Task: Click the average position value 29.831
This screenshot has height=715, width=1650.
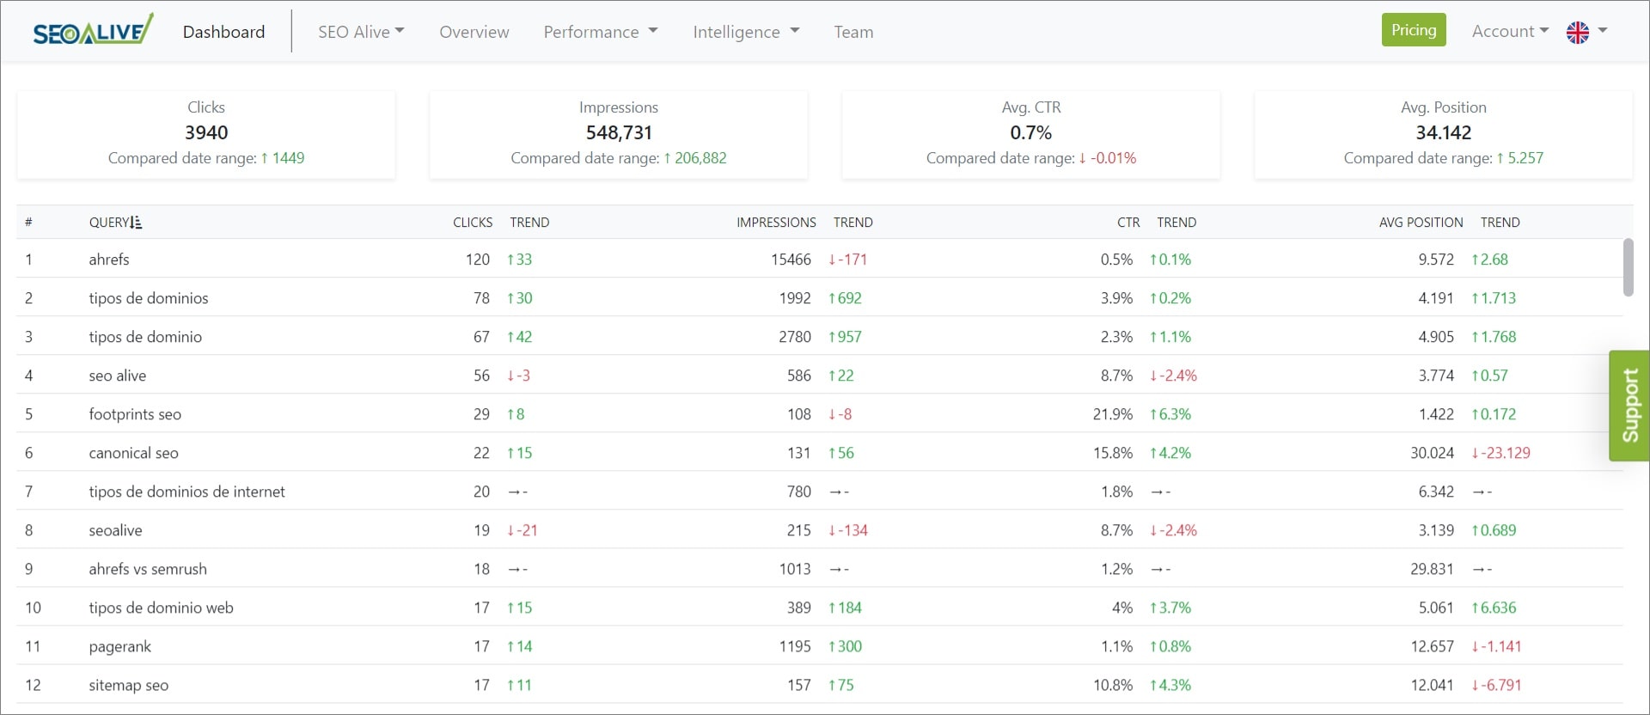Action: [1432, 569]
